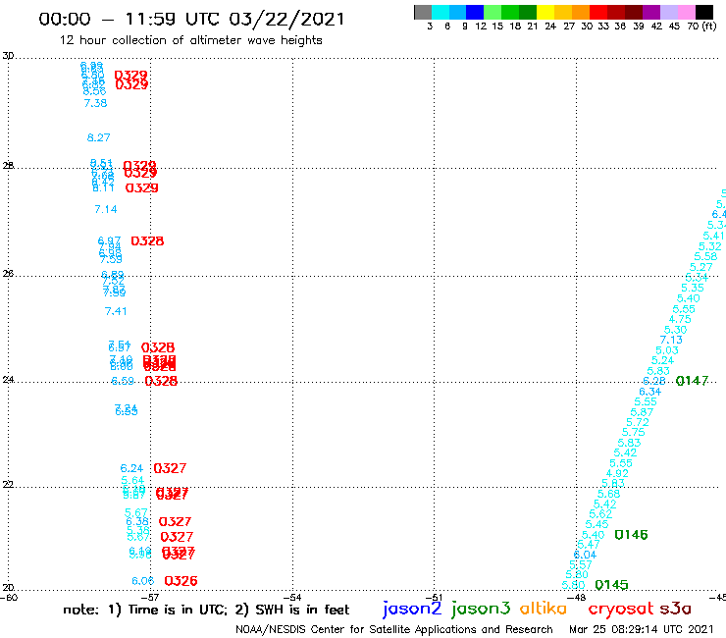
Task: Click the blue jason2 satellite label
Action: click(x=412, y=609)
